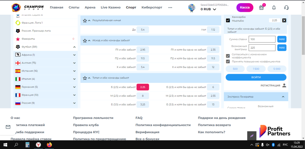Expand Англия (75) list
305x149 pixels.
pyautogui.click(x=74, y=63)
